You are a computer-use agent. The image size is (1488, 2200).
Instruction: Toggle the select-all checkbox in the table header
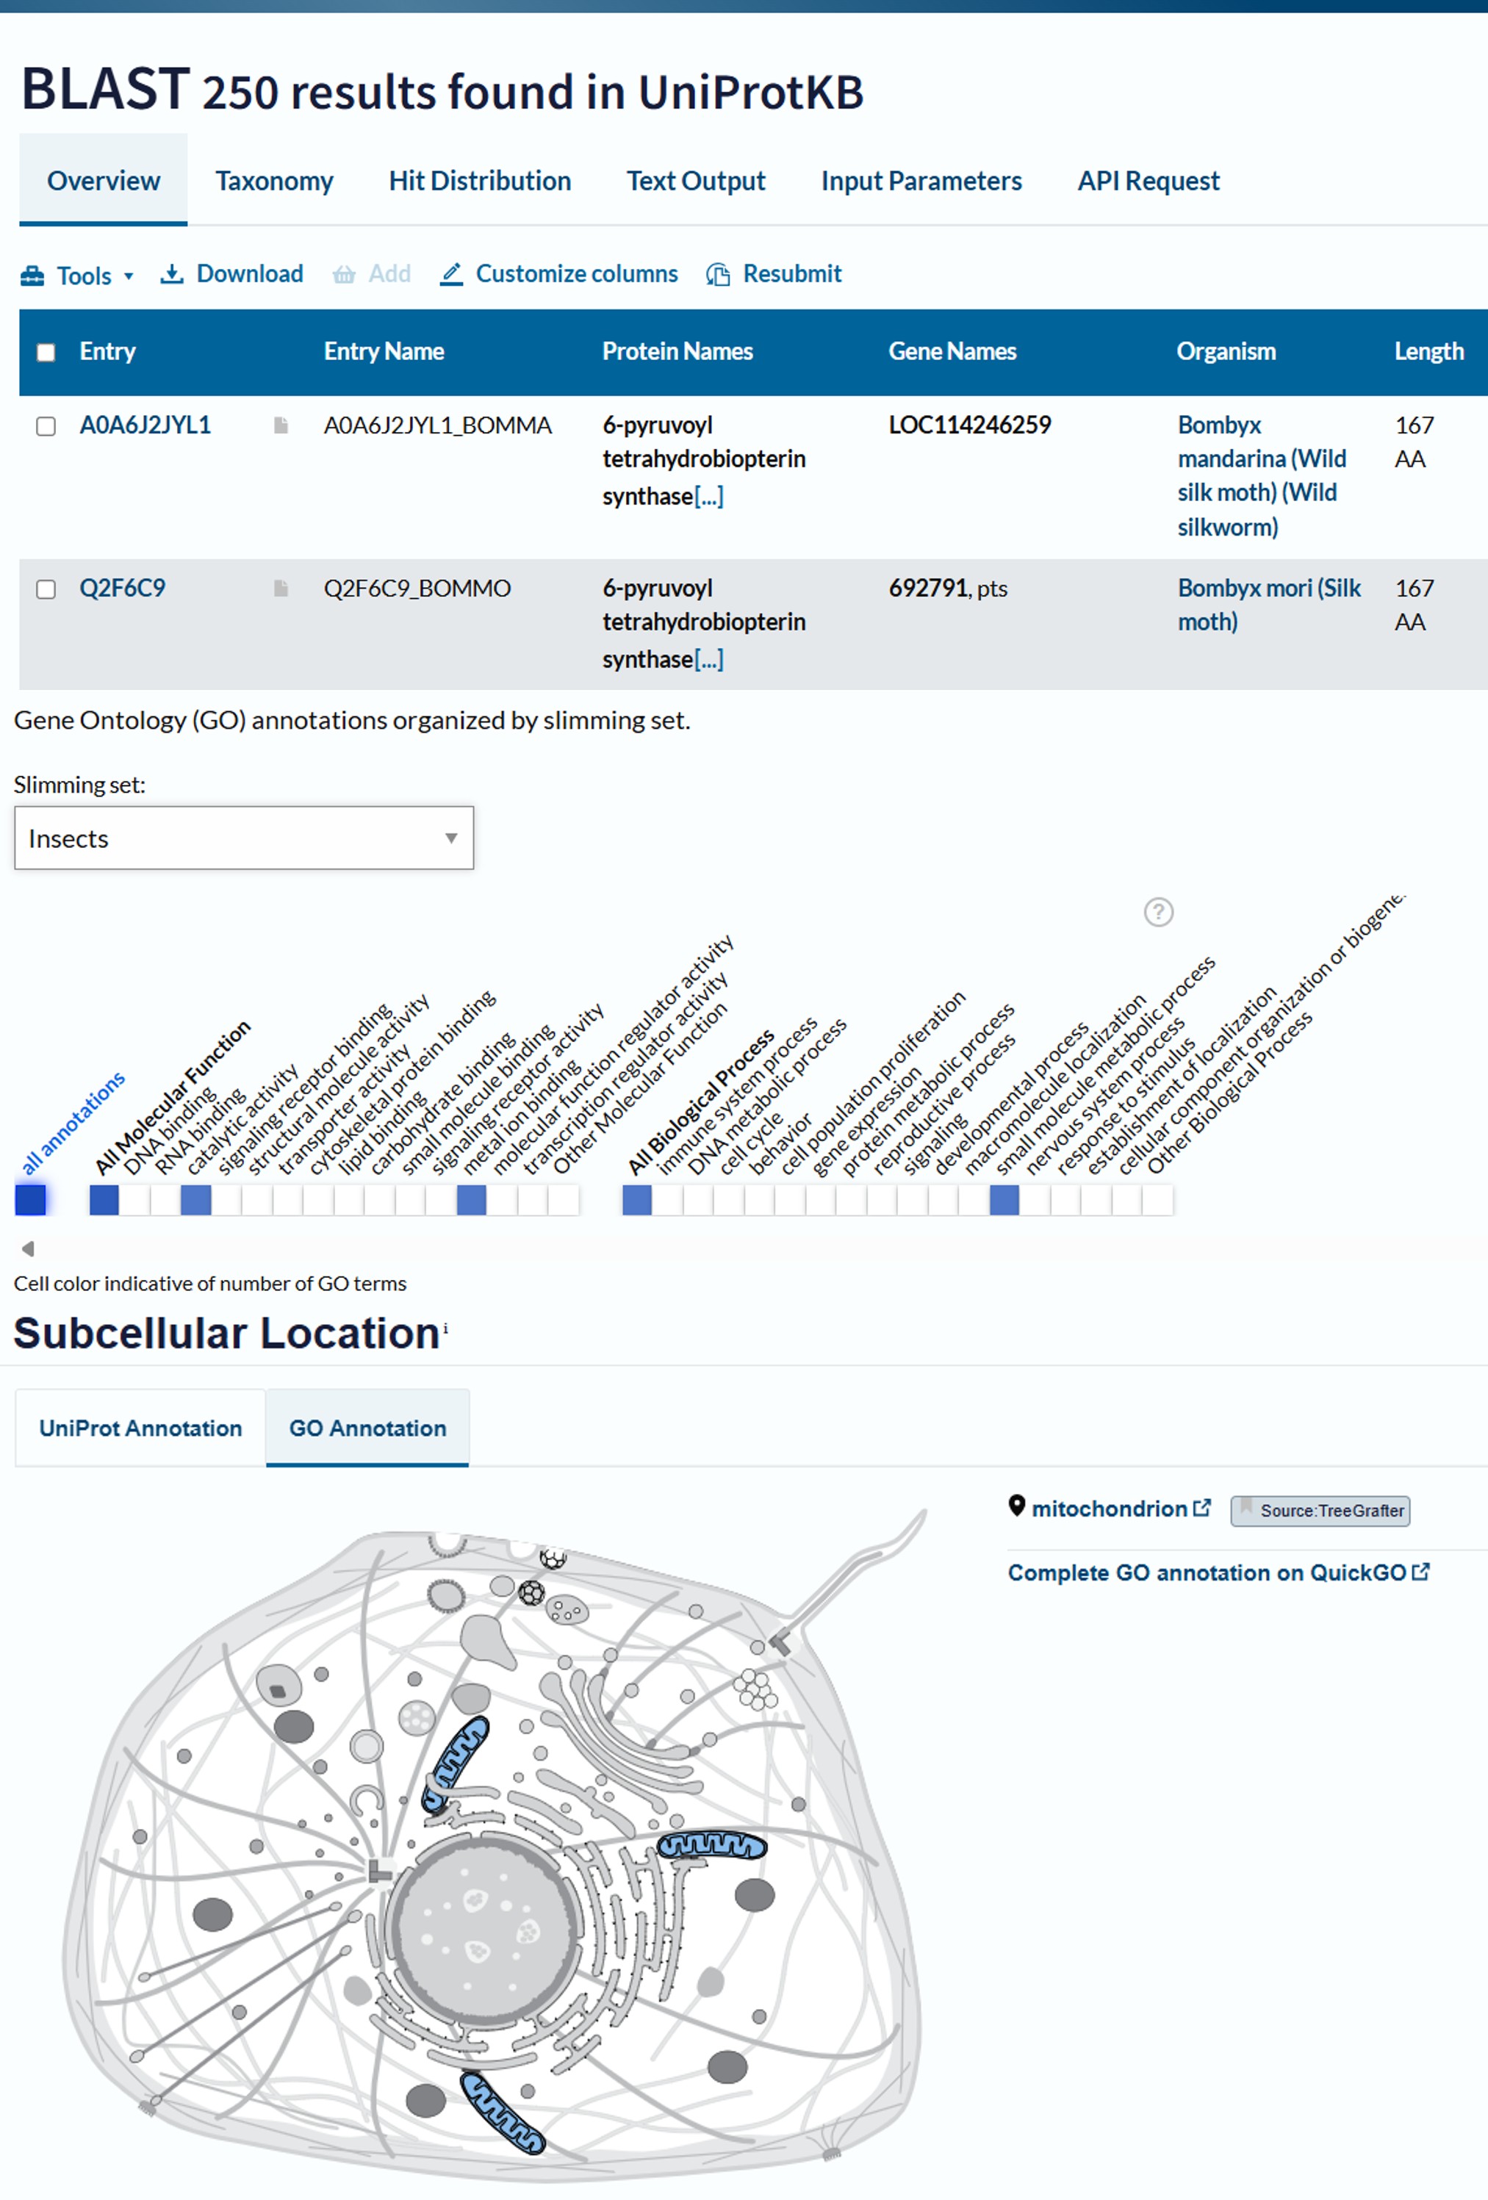click(46, 353)
